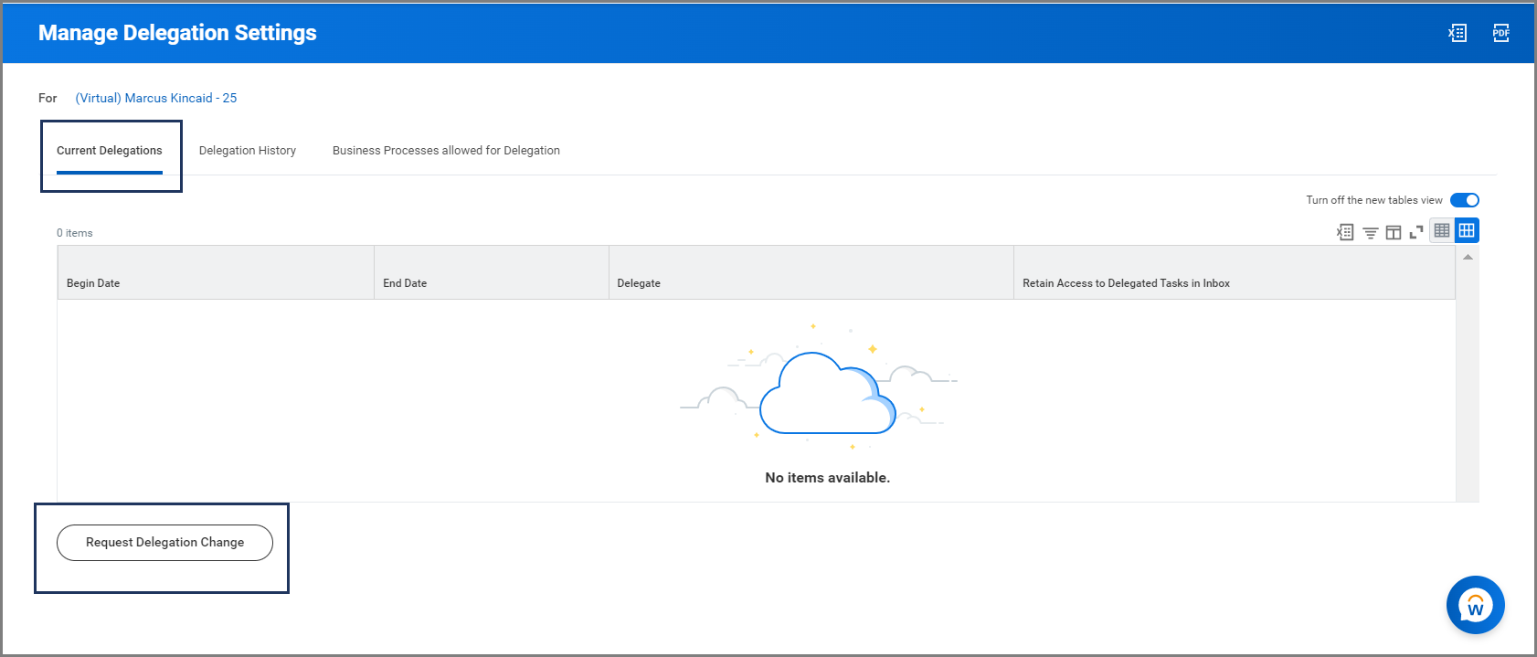The height and width of the screenshot is (657, 1537).
Task: Open the Marcus Kincaid worker link
Action: 156,98
